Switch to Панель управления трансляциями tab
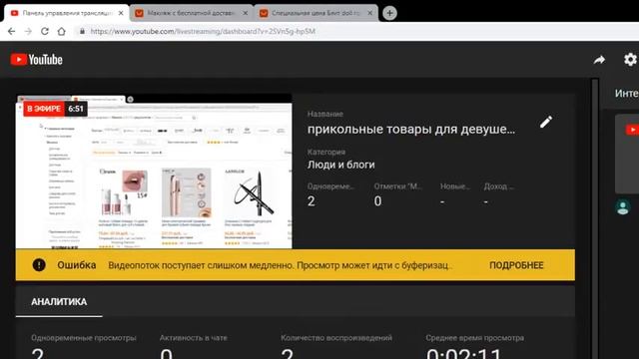This screenshot has width=639, height=359. coord(67,13)
